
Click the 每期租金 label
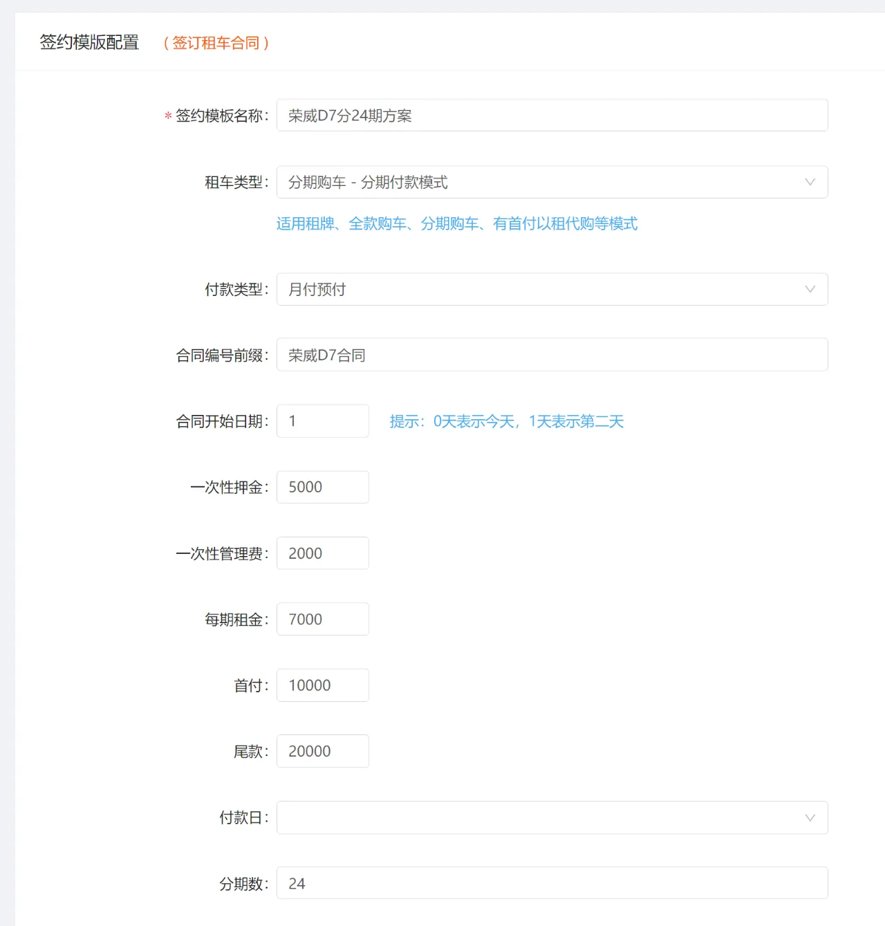(236, 620)
